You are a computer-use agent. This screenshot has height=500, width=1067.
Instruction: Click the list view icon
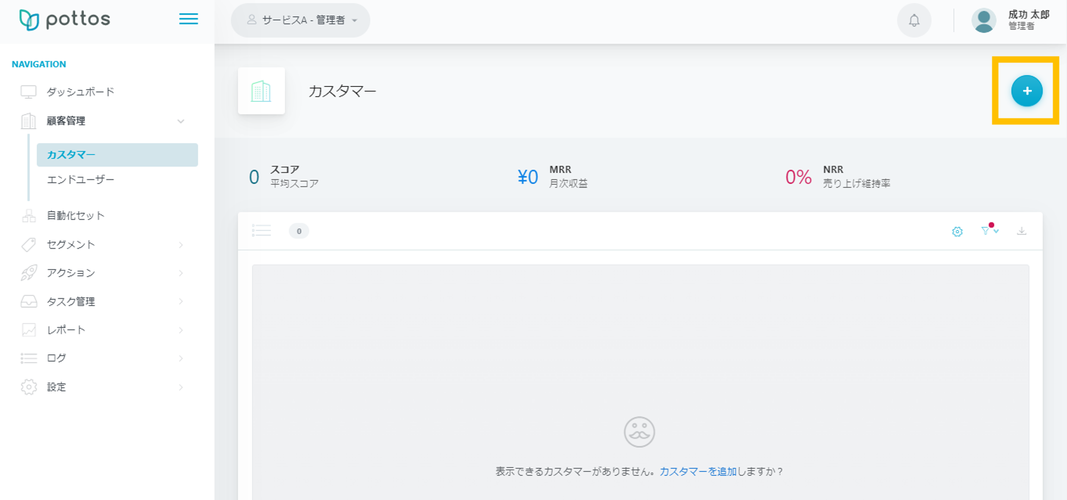[x=261, y=231]
